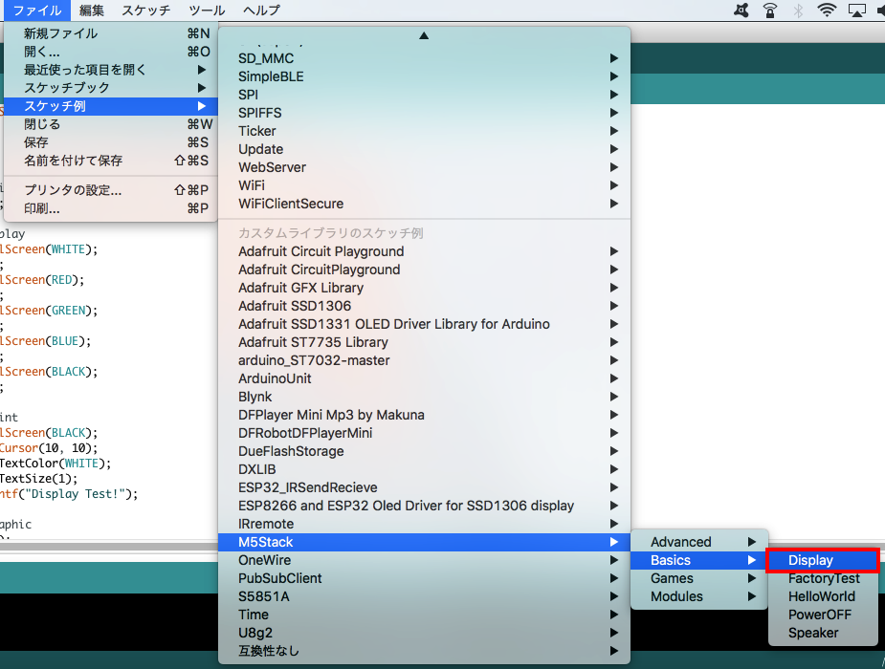The width and height of the screenshot is (885, 669).
Task: Open Adafruit Circuit Playground examples
Action: (x=424, y=251)
